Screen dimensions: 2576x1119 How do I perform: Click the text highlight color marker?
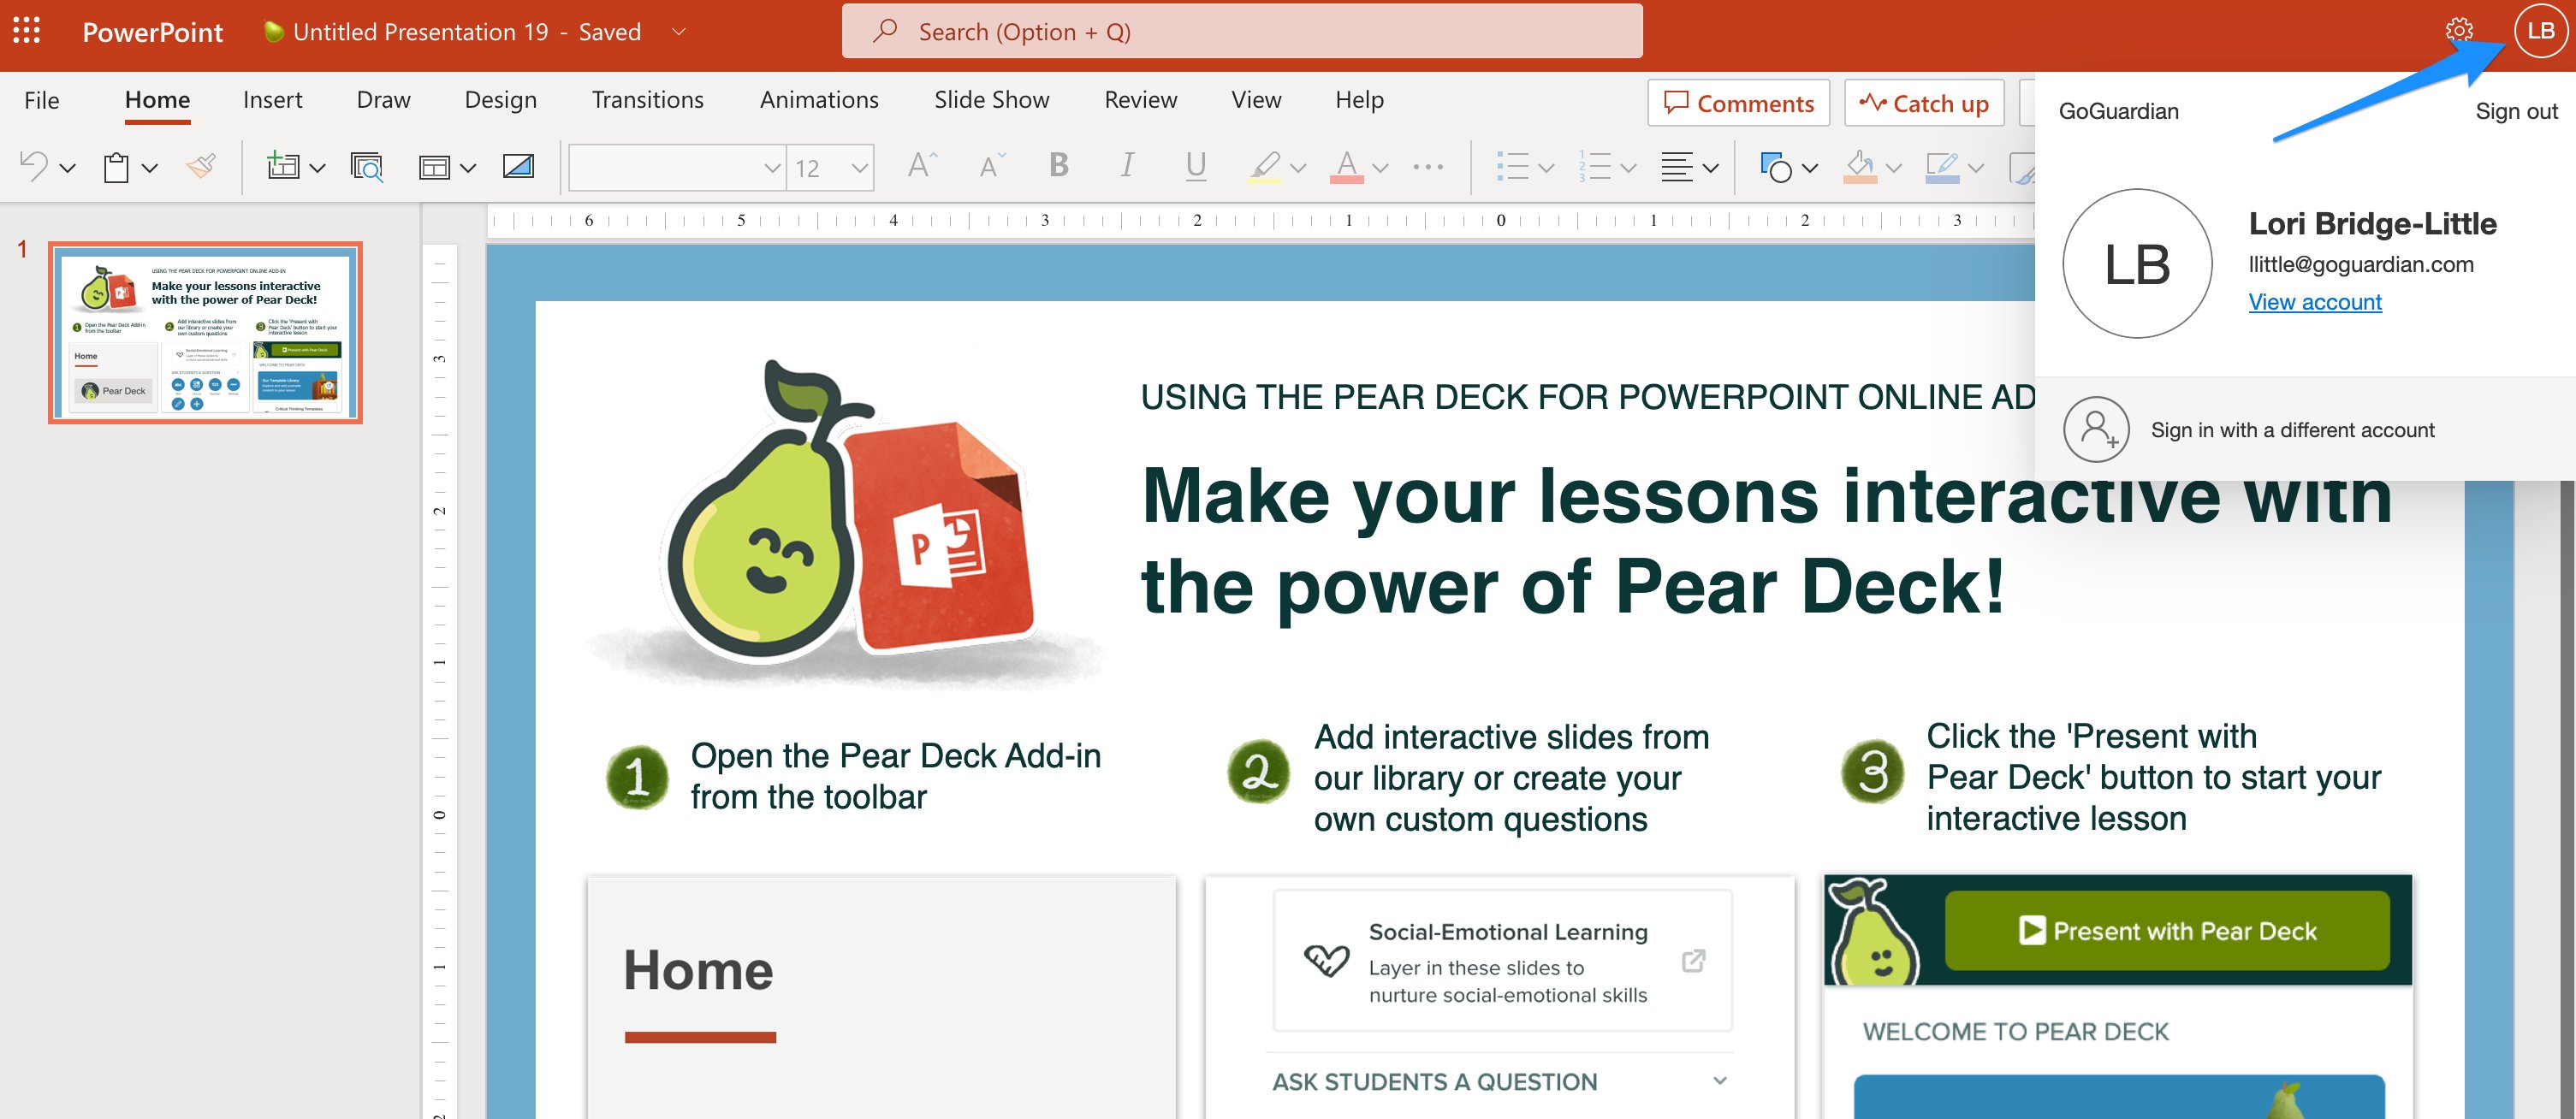[1265, 166]
